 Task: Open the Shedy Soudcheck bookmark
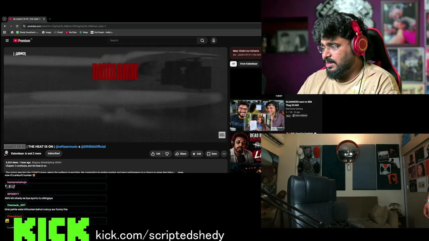point(27,32)
